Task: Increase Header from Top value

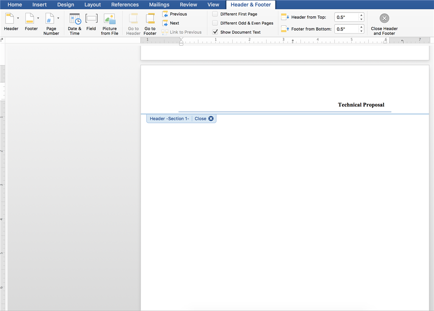Action: point(361,15)
